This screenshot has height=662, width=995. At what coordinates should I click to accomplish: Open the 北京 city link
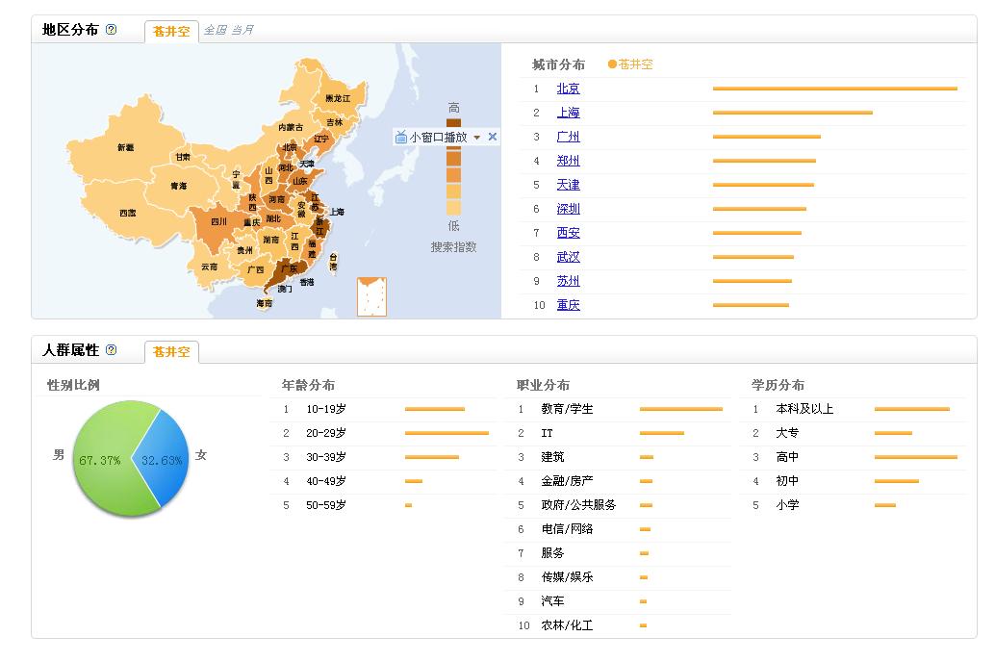point(568,89)
